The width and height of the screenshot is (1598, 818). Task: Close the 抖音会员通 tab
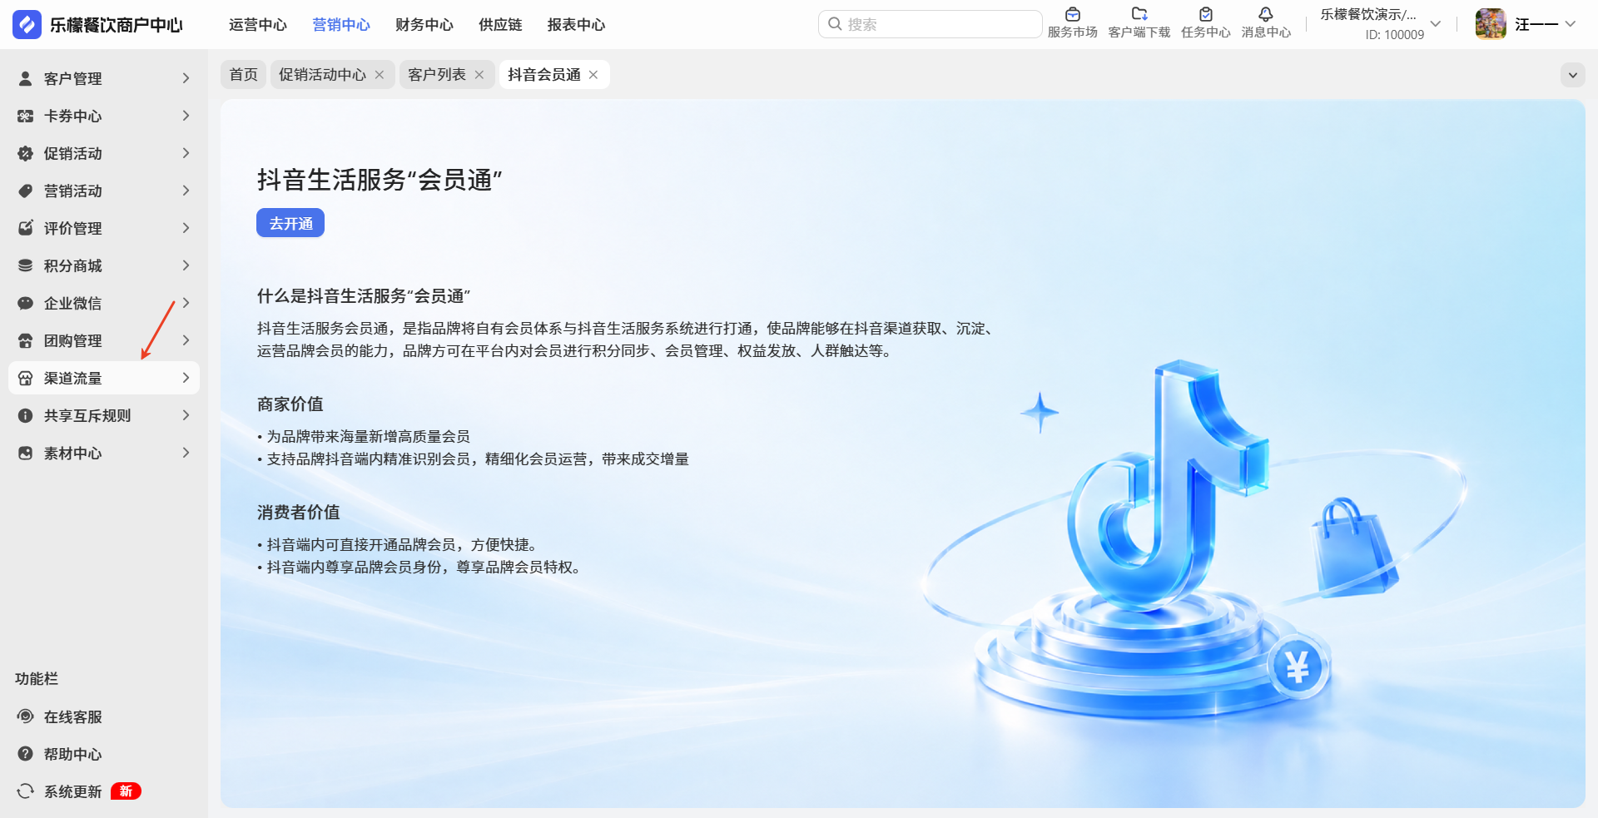[x=593, y=75]
